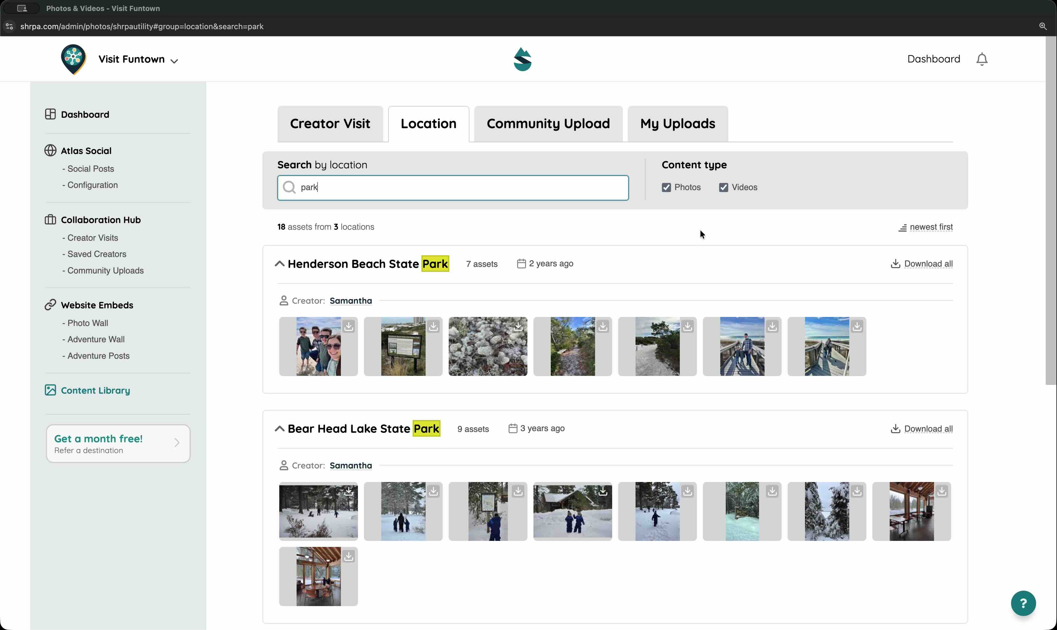Image resolution: width=1057 pixels, height=630 pixels.
Task: Switch to the Community Upload tab
Action: [x=549, y=124]
